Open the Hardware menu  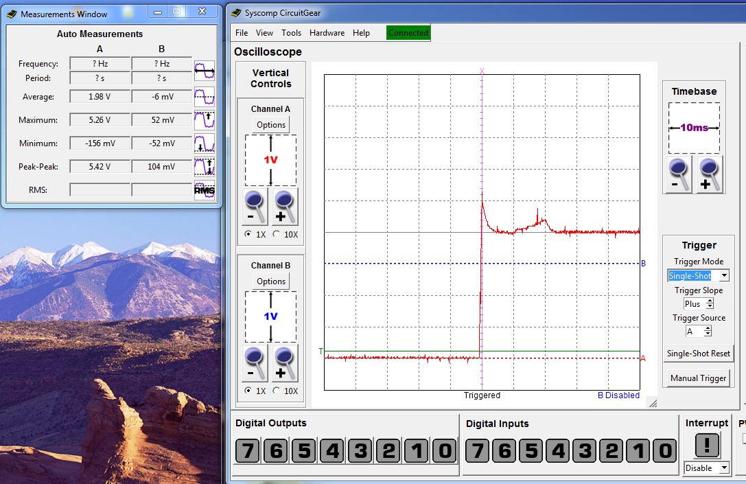coord(327,32)
